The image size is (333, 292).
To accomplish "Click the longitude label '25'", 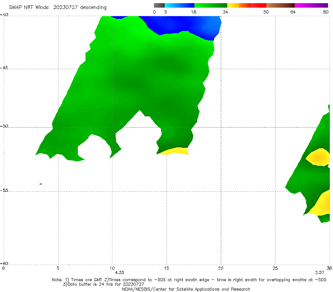I will (275, 268).
